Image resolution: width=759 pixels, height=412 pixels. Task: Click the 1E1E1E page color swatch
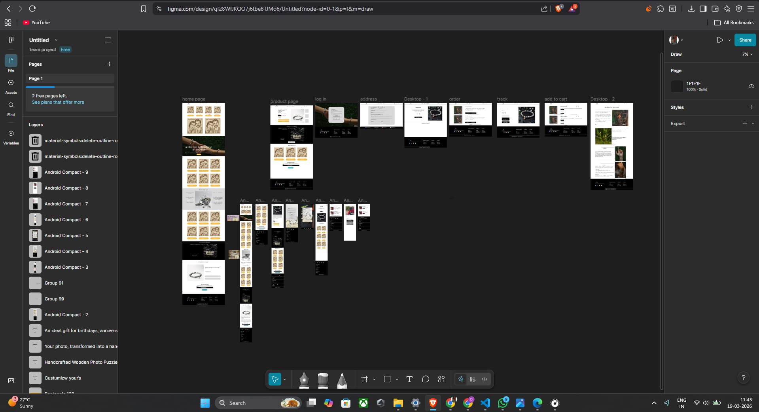tap(677, 86)
